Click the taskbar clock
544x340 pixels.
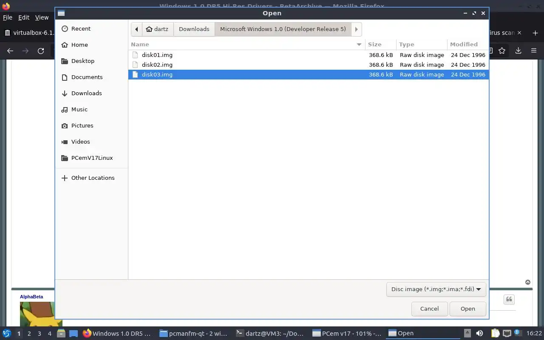[534, 334]
